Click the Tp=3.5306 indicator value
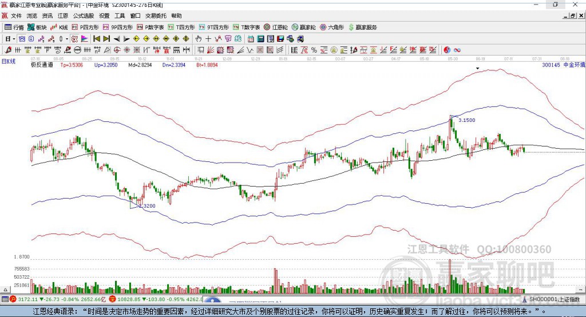586x317 pixels. click(x=72, y=65)
